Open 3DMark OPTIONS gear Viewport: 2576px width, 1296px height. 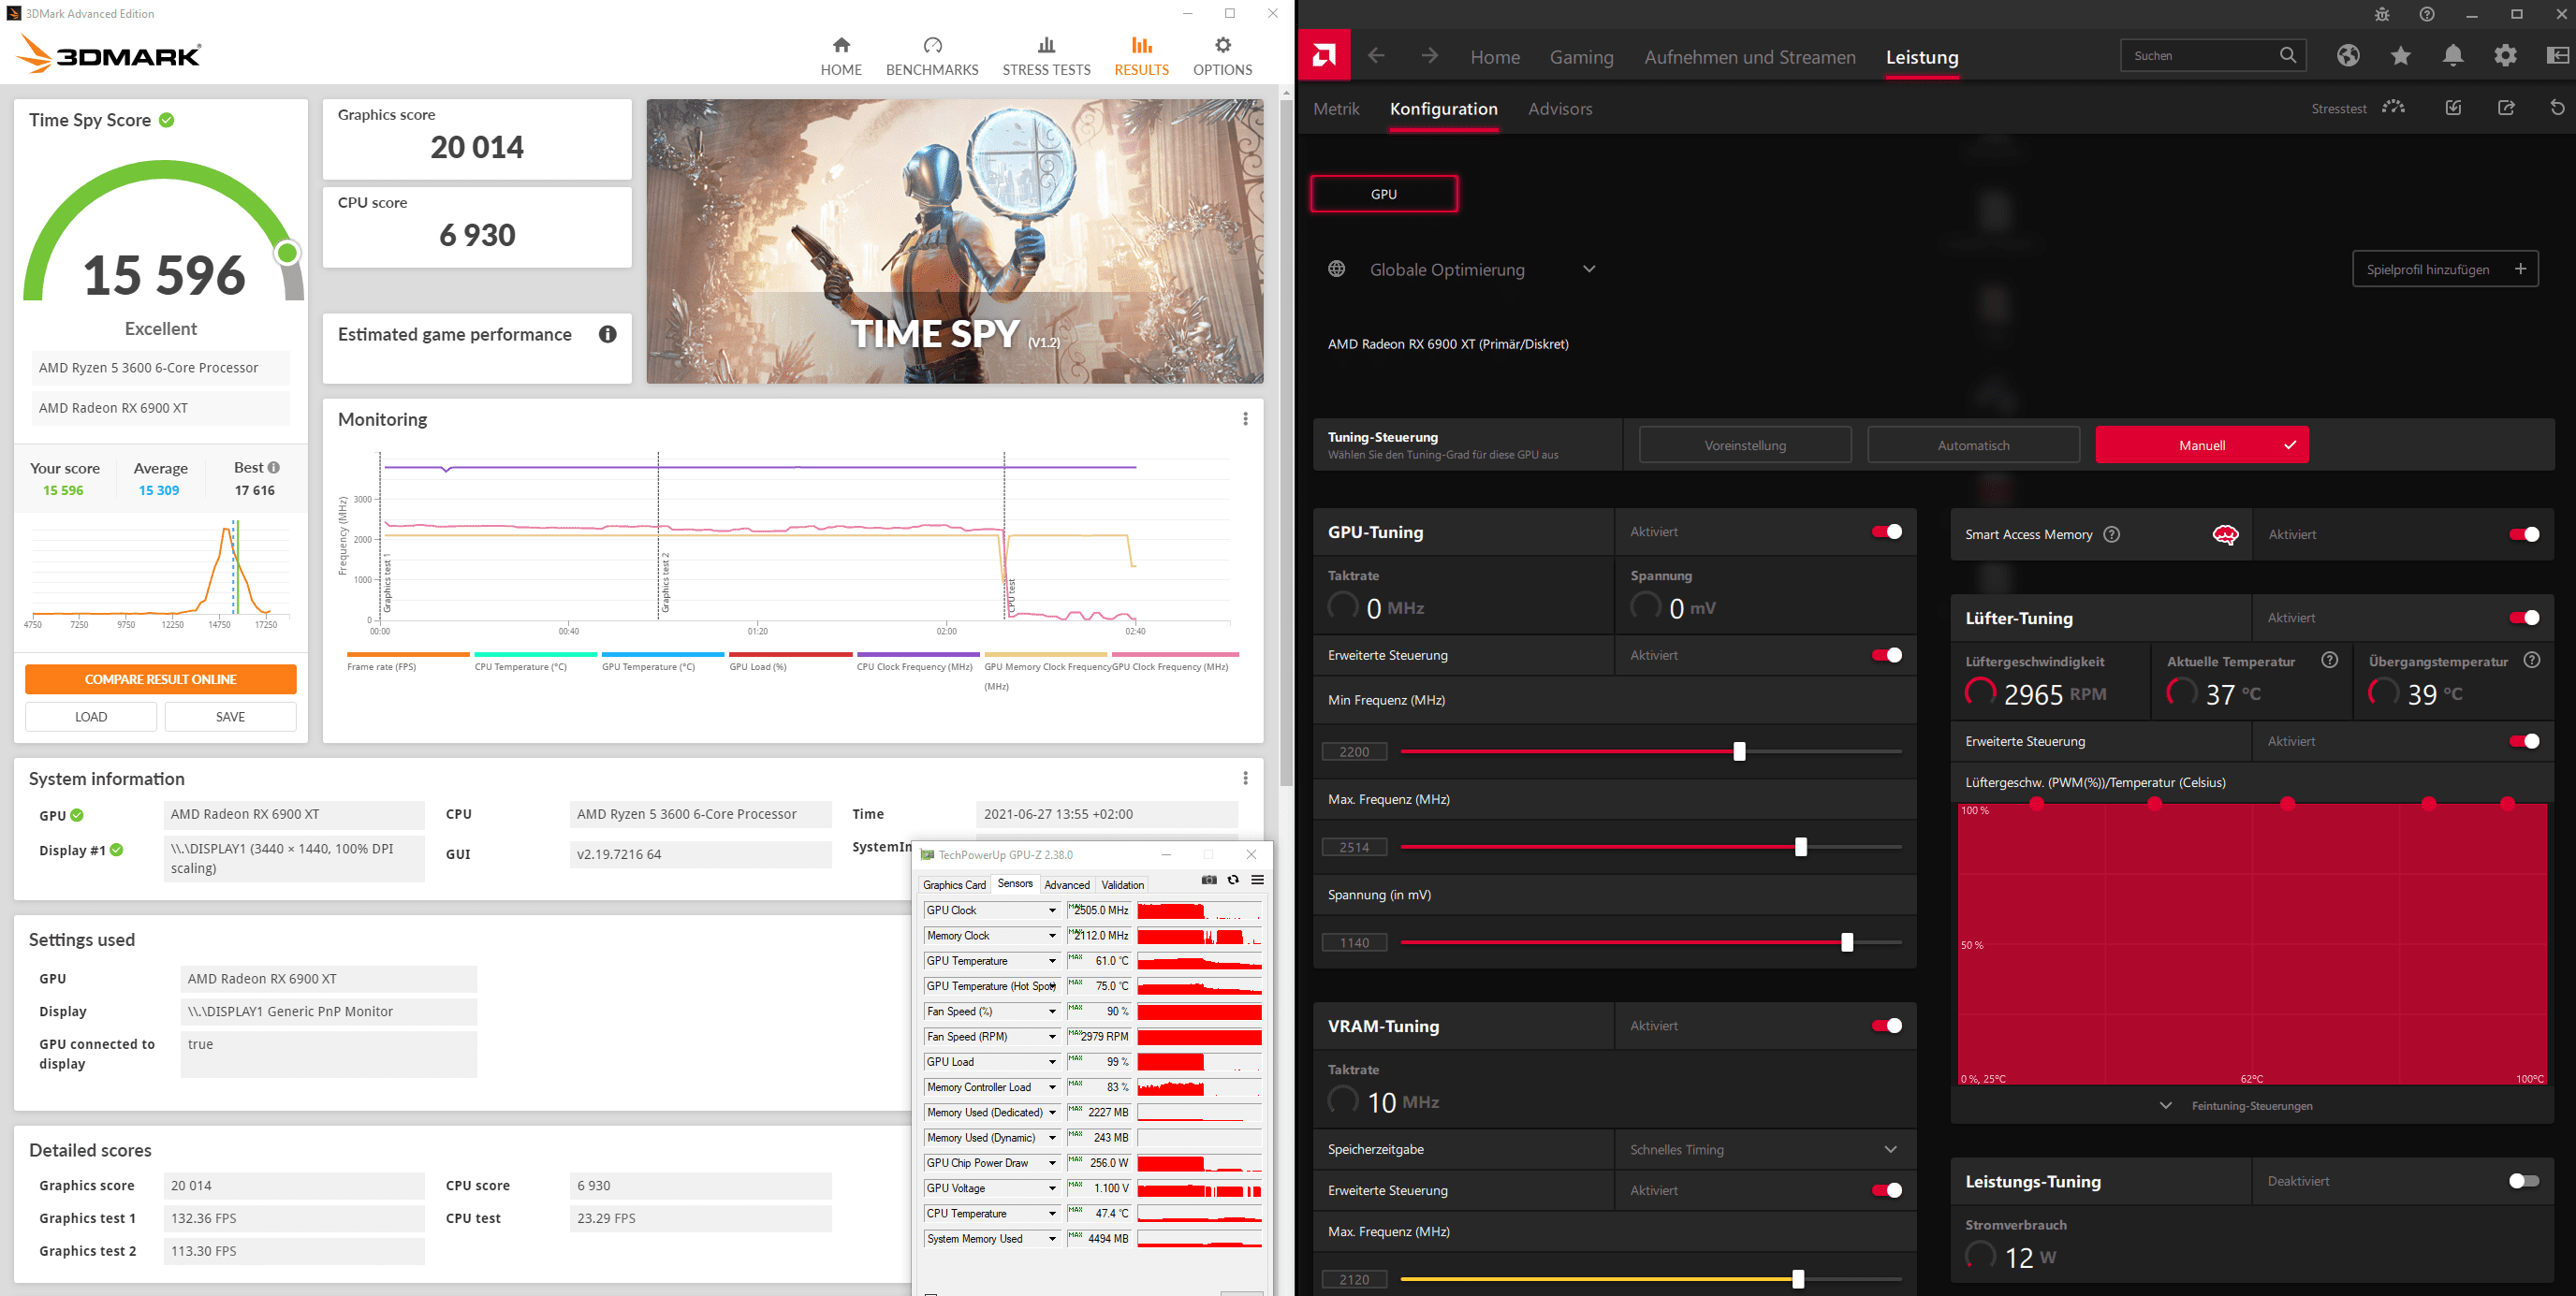coord(1222,56)
